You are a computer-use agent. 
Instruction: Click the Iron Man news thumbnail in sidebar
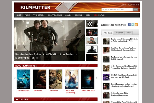click(x=106, y=86)
